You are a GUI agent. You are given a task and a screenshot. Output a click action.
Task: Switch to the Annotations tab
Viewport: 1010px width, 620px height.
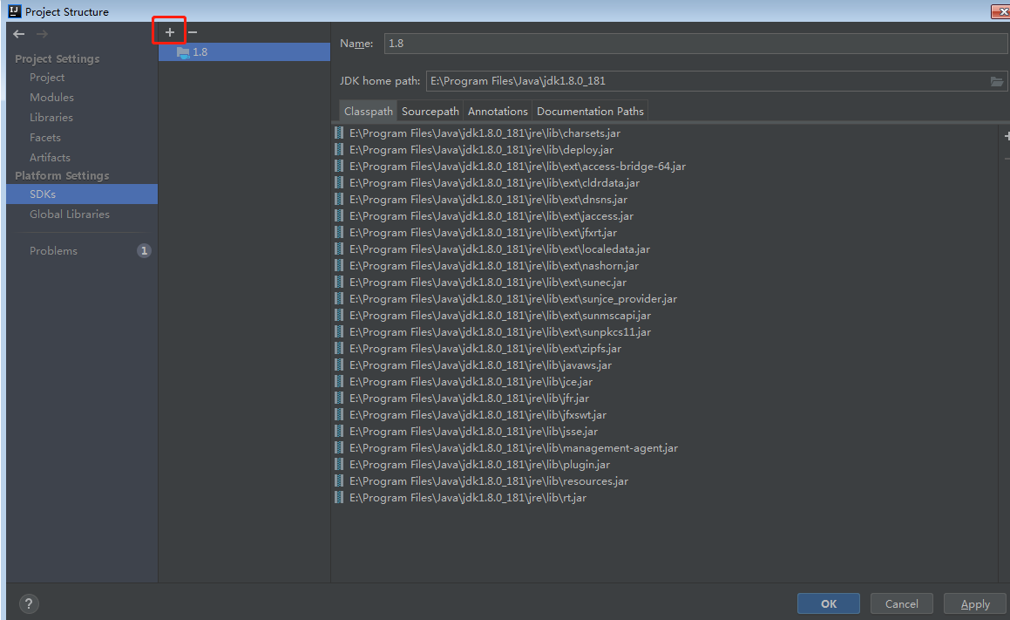click(x=497, y=111)
